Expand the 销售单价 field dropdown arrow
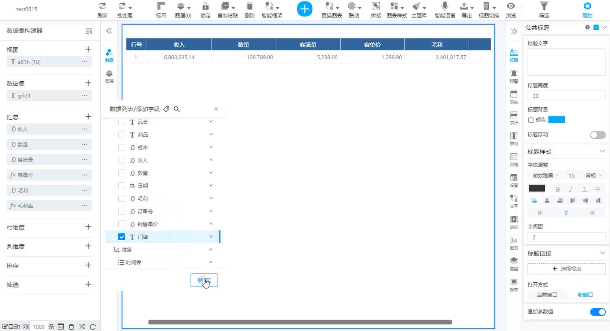This screenshot has width=610, height=331. click(211, 224)
